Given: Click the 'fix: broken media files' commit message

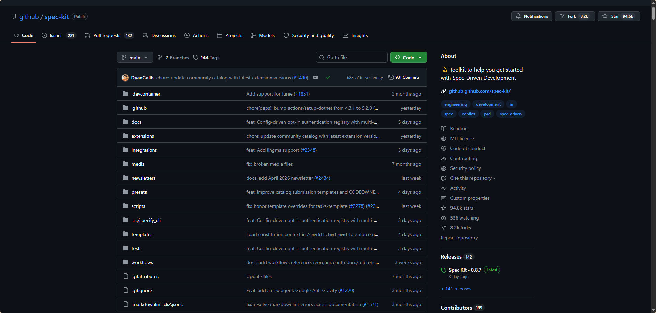Looking at the screenshot, I should 269,164.
